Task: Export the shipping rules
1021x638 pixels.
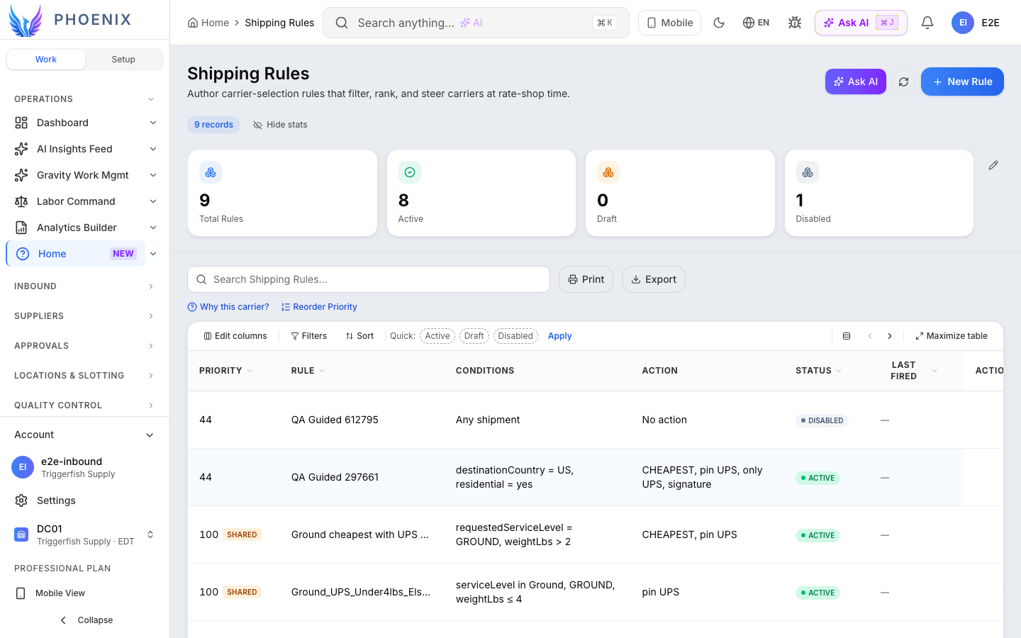Action: click(654, 279)
